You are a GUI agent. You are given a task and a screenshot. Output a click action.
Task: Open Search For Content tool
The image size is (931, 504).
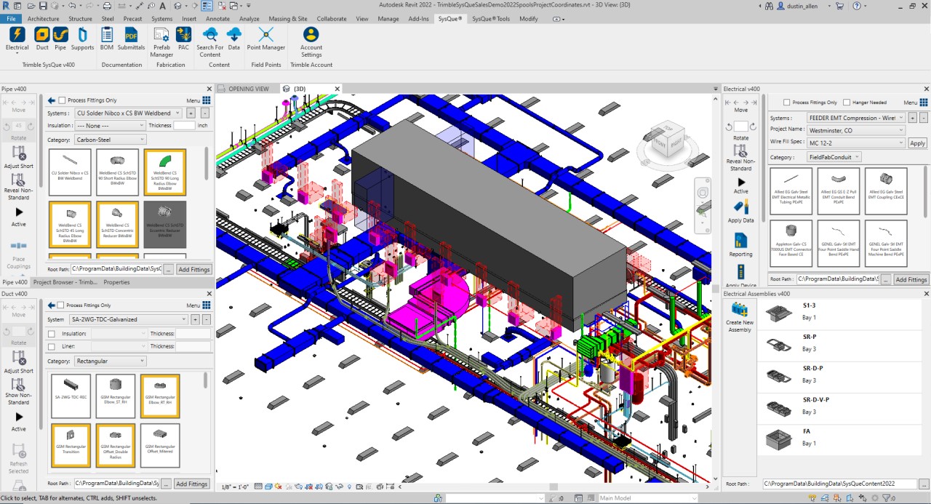tap(210, 35)
